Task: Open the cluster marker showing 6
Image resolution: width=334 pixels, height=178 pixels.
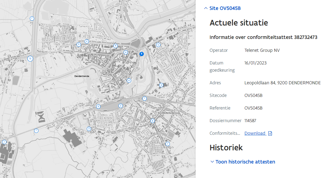Action: [153, 121]
